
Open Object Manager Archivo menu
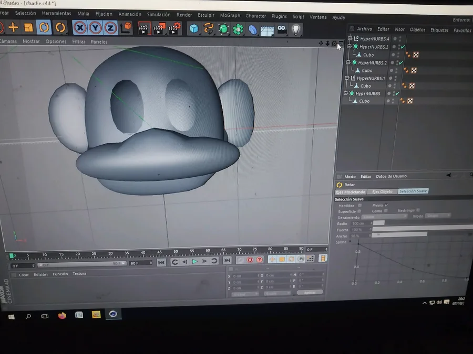click(364, 29)
